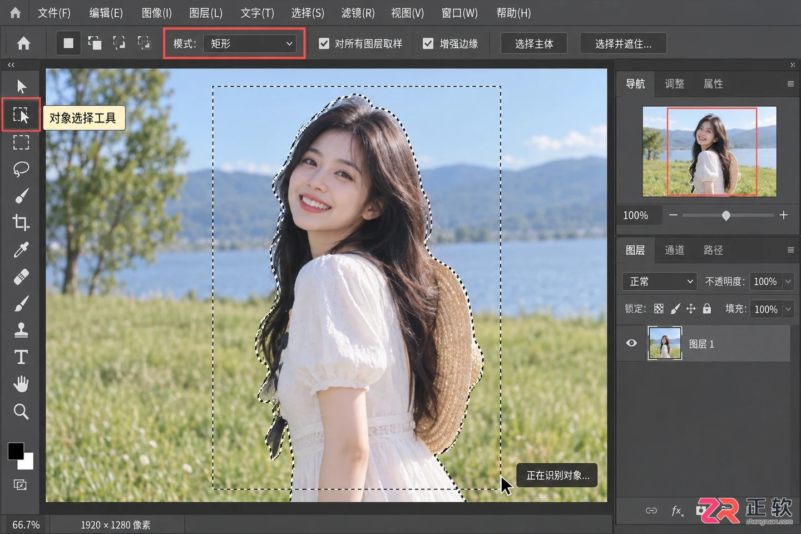The width and height of the screenshot is (801, 534).
Task: Select the Move tool arrow
Action: point(21,86)
